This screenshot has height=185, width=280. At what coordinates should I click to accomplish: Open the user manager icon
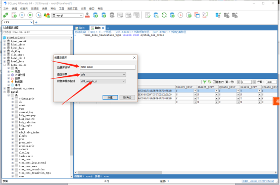87,15
